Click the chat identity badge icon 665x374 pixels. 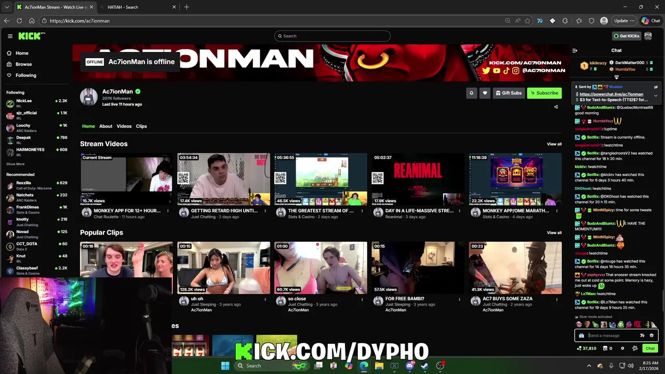click(634, 349)
